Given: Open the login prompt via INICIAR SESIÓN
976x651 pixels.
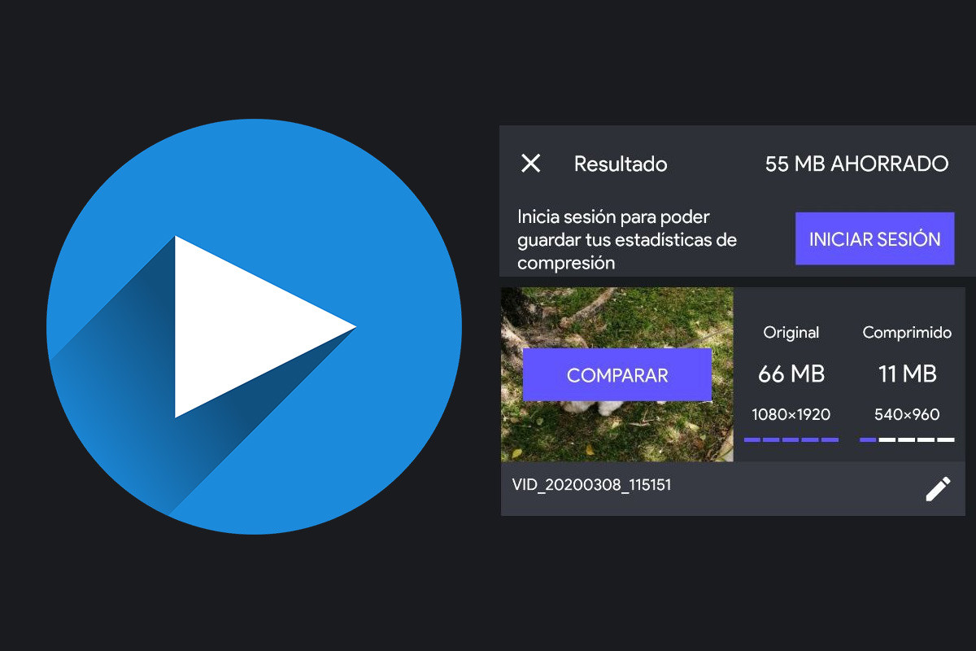Looking at the screenshot, I should pyautogui.click(x=874, y=238).
